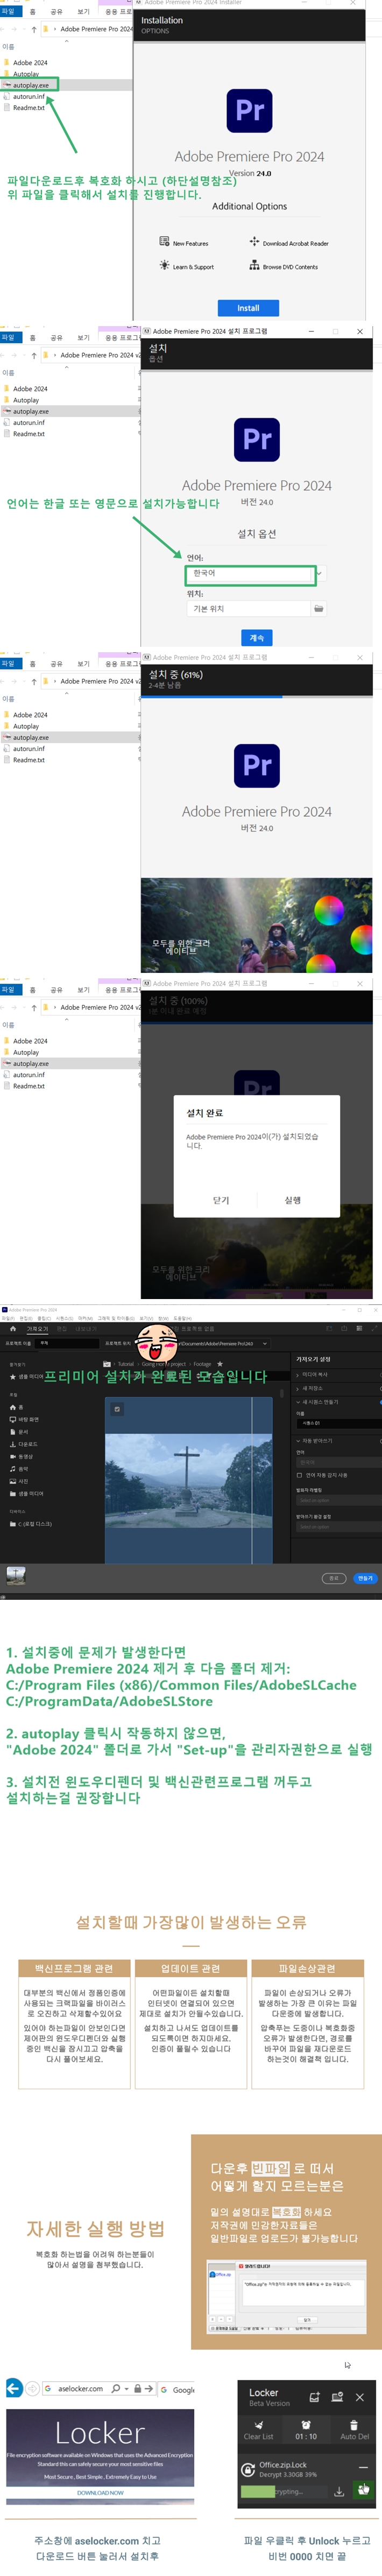Click the 종료 button in Premiere Pro
This screenshot has height=2576, width=382.
click(x=333, y=1577)
